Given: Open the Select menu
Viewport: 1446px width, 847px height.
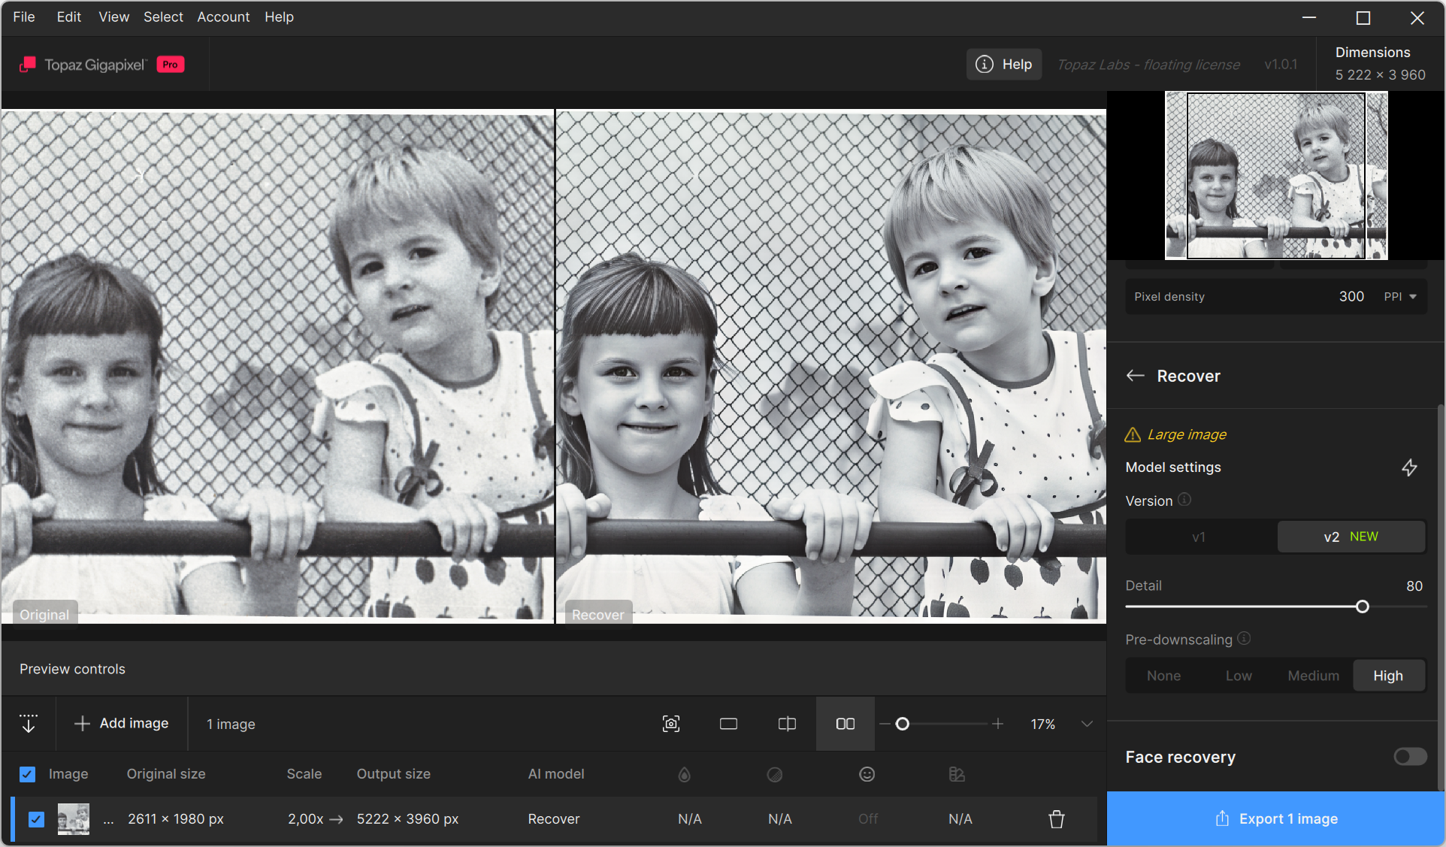Looking at the screenshot, I should (163, 17).
